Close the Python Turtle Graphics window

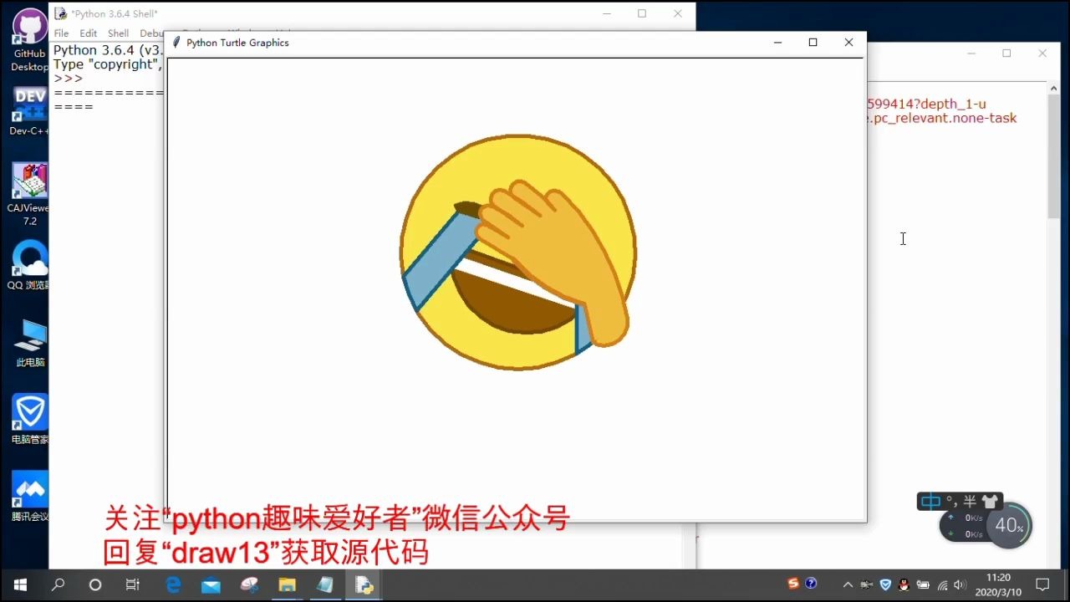848,43
